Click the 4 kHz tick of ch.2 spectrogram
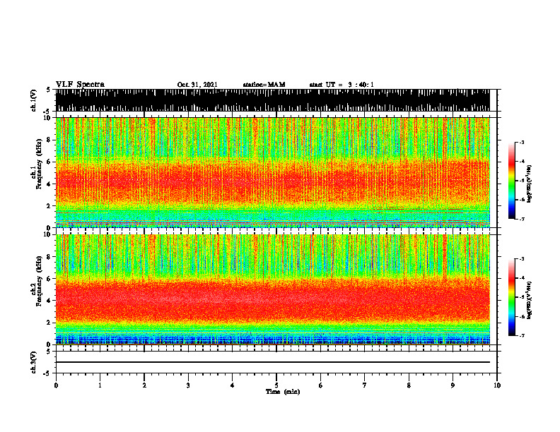This screenshot has height=432, width=560. point(49,301)
